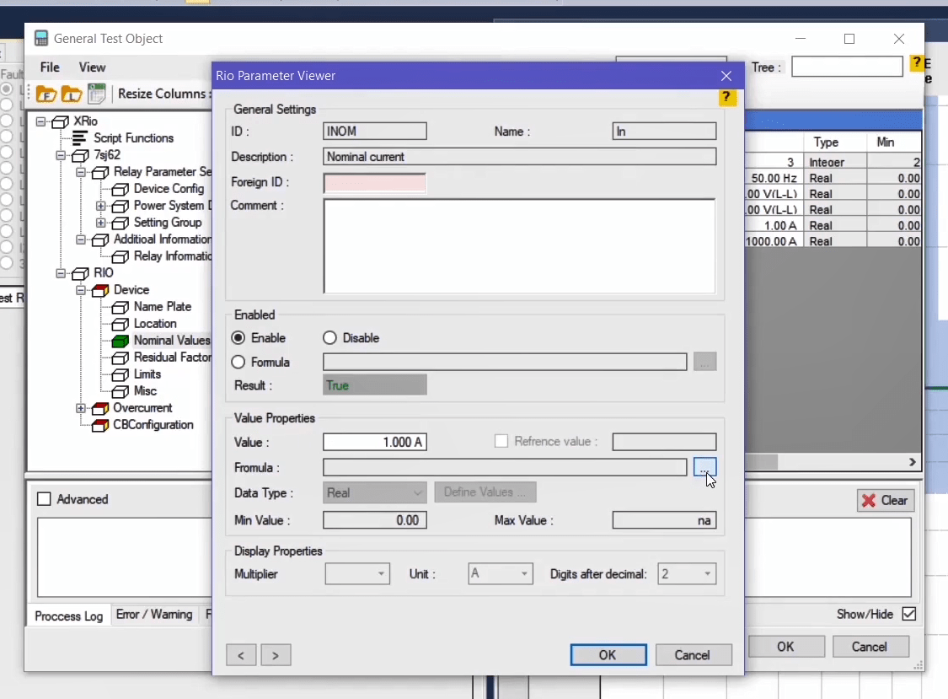Click the Enabled Formula browse button
Viewport: 948px width, 699px height.
click(705, 362)
